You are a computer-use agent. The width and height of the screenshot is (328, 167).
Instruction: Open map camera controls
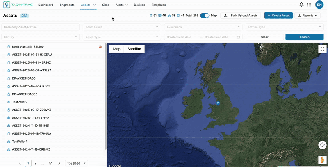tap(322, 145)
